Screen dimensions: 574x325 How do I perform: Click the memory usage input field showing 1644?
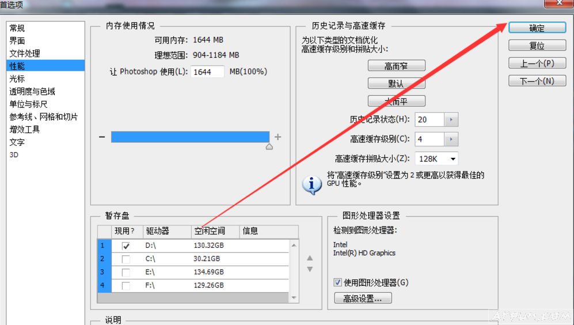point(207,72)
